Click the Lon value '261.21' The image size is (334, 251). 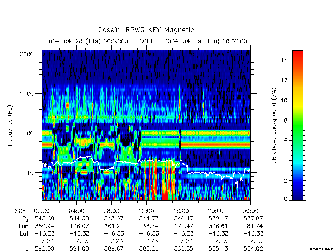click(x=114, y=226)
